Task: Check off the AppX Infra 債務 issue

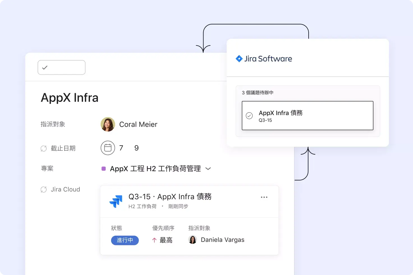Action: pos(249,115)
